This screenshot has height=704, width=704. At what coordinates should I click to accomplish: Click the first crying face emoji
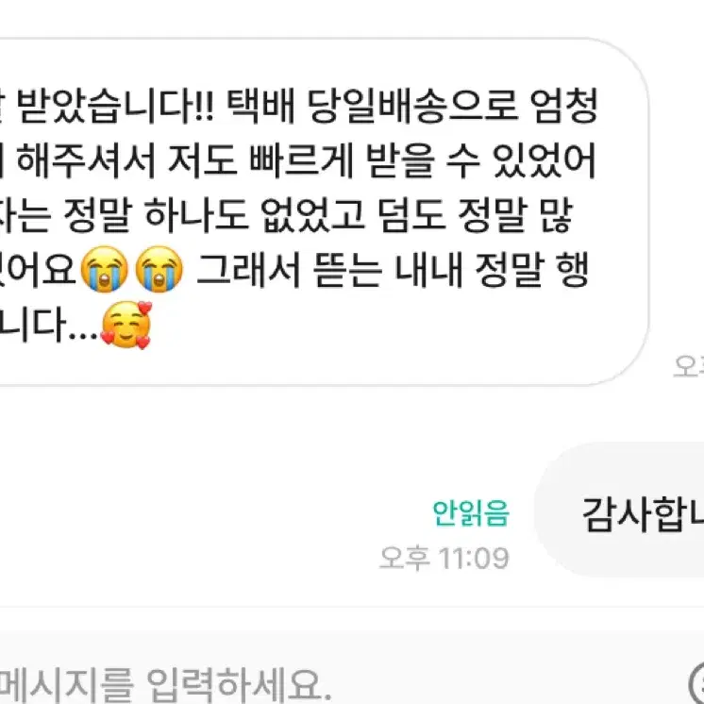[x=104, y=269]
